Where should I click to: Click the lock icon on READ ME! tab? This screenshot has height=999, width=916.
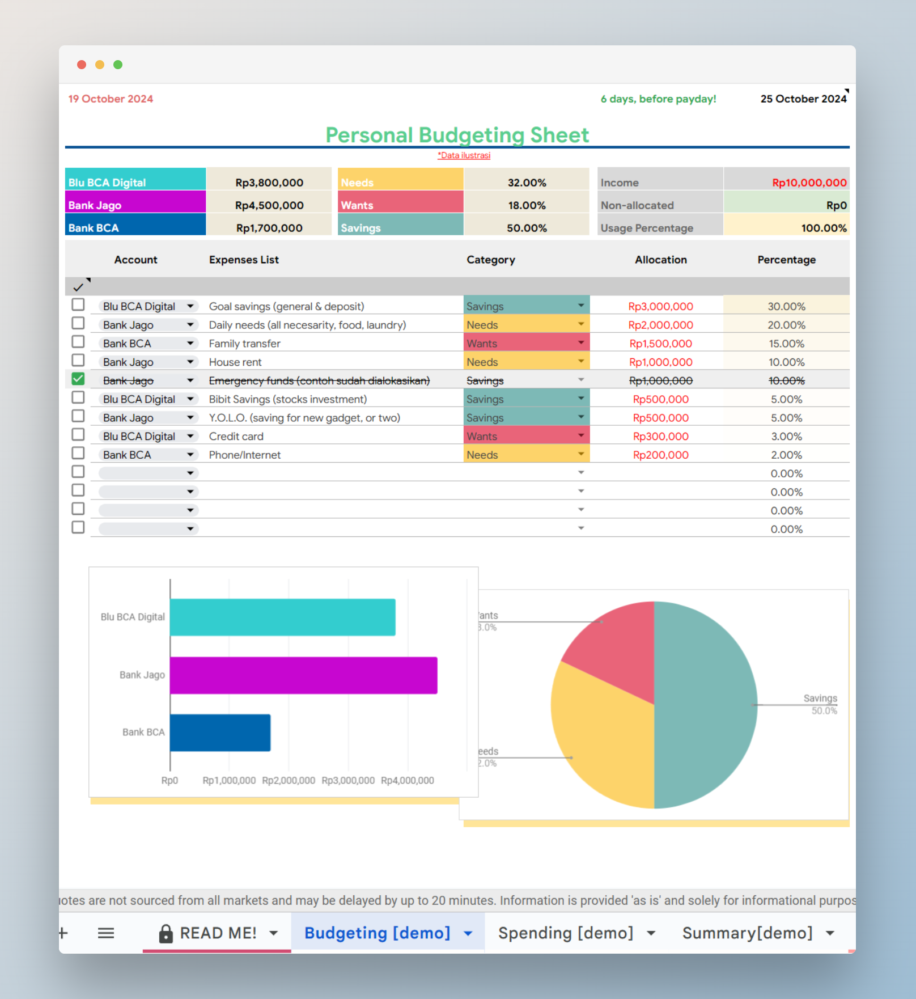[x=166, y=933]
